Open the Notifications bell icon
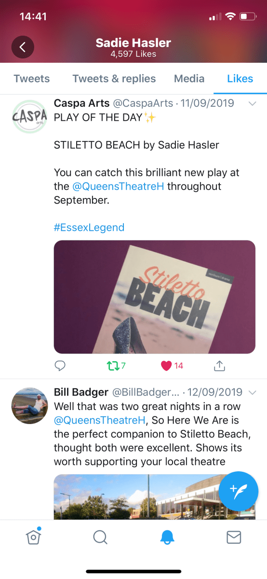 point(167,537)
